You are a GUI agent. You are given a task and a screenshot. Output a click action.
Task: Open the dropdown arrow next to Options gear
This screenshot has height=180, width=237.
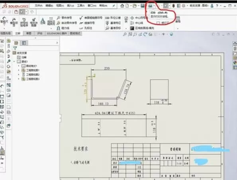(x=187, y=6)
